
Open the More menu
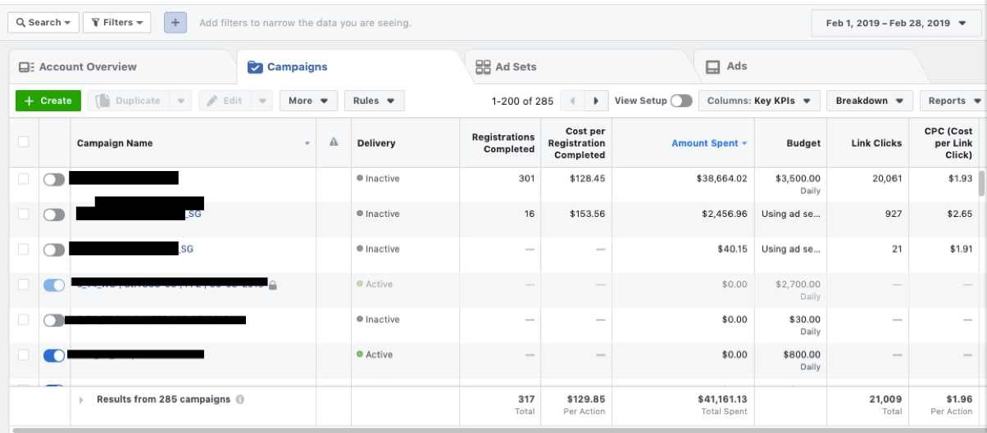pos(308,101)
